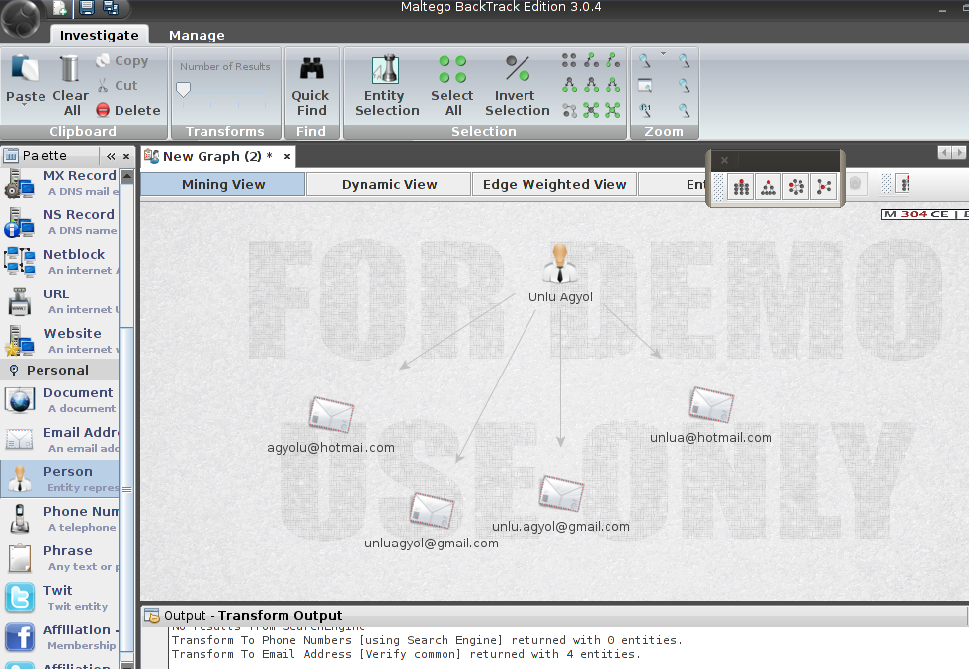
Task: Click bottom-right magnifier in Zoom group
Action: [684, 111]
